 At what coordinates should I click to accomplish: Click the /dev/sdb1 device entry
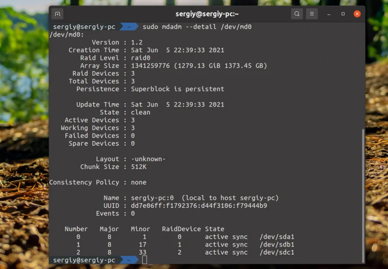[x=277, y=244]
